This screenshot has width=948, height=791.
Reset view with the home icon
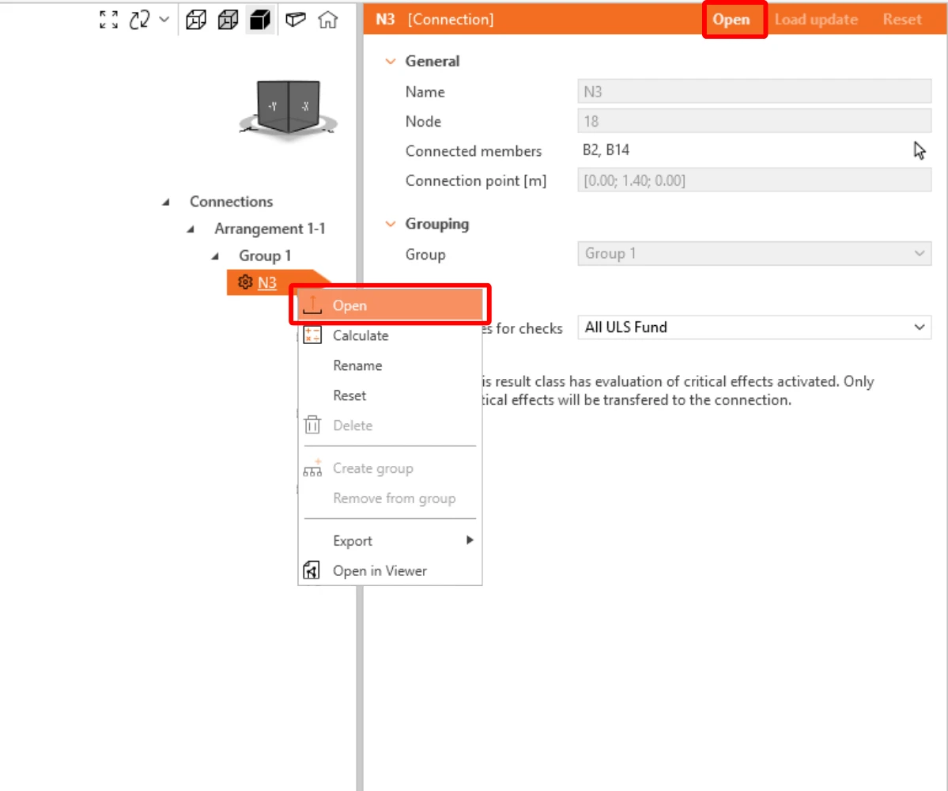pyautogui.click(x=327, y=20)
